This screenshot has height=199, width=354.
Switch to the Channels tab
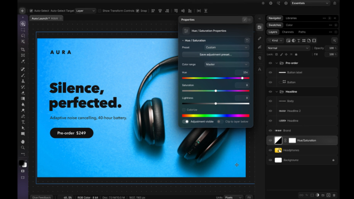pos(287,32)
